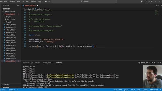Change indentation via Spaces: 4
Screen dimensions: 162x91
coord(126,90)
